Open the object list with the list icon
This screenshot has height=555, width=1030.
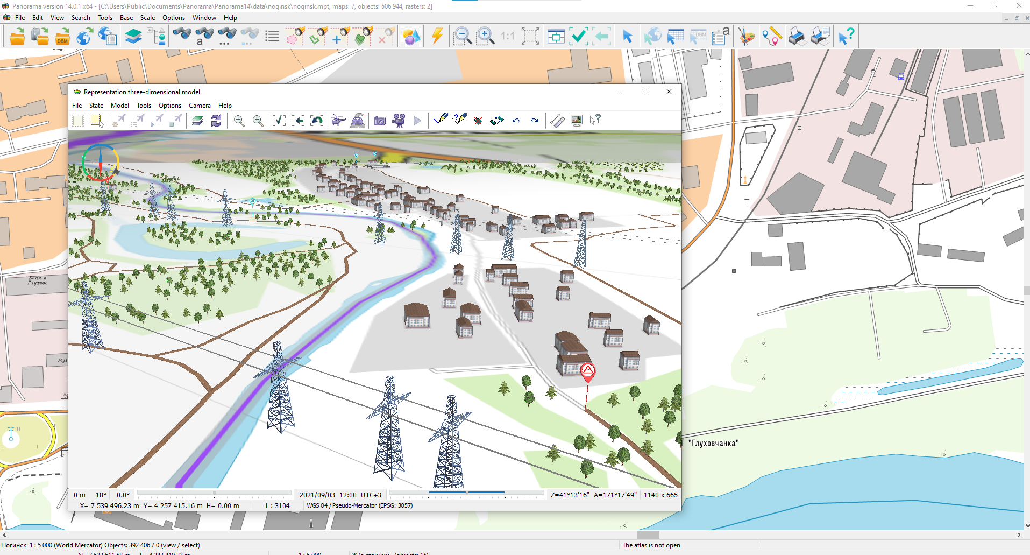[x=272, y=36]
